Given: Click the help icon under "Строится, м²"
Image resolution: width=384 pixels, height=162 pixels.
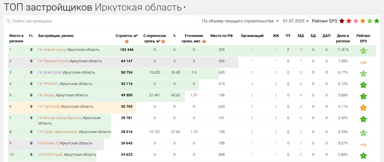Looking at the screenshot, I should pos(127,41).
